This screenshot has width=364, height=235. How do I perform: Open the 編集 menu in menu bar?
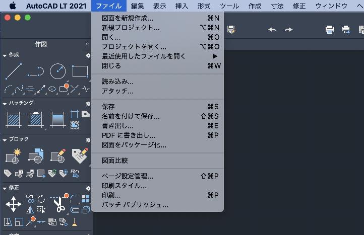[137, 6]
